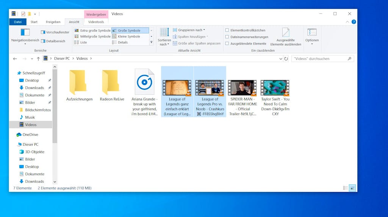Select Videos in the navigation pane
Image resolution: width=388 pixels, height=217 pixels.
(31, 125)
